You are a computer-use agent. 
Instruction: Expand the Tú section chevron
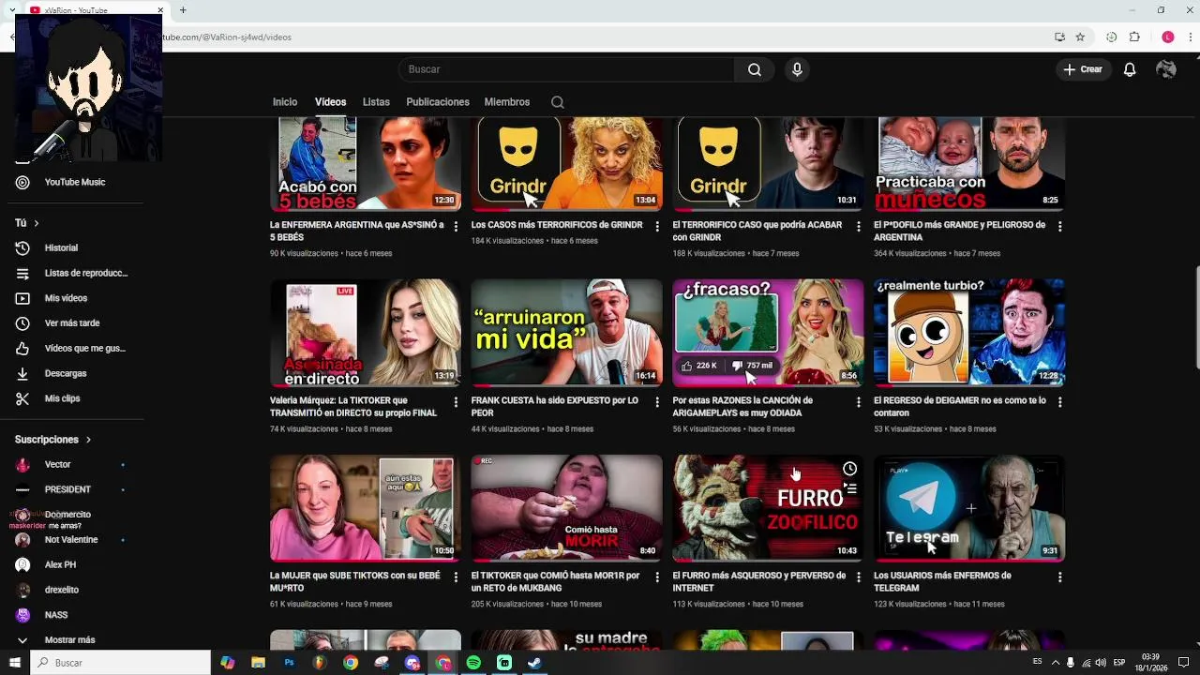(37, 223)
